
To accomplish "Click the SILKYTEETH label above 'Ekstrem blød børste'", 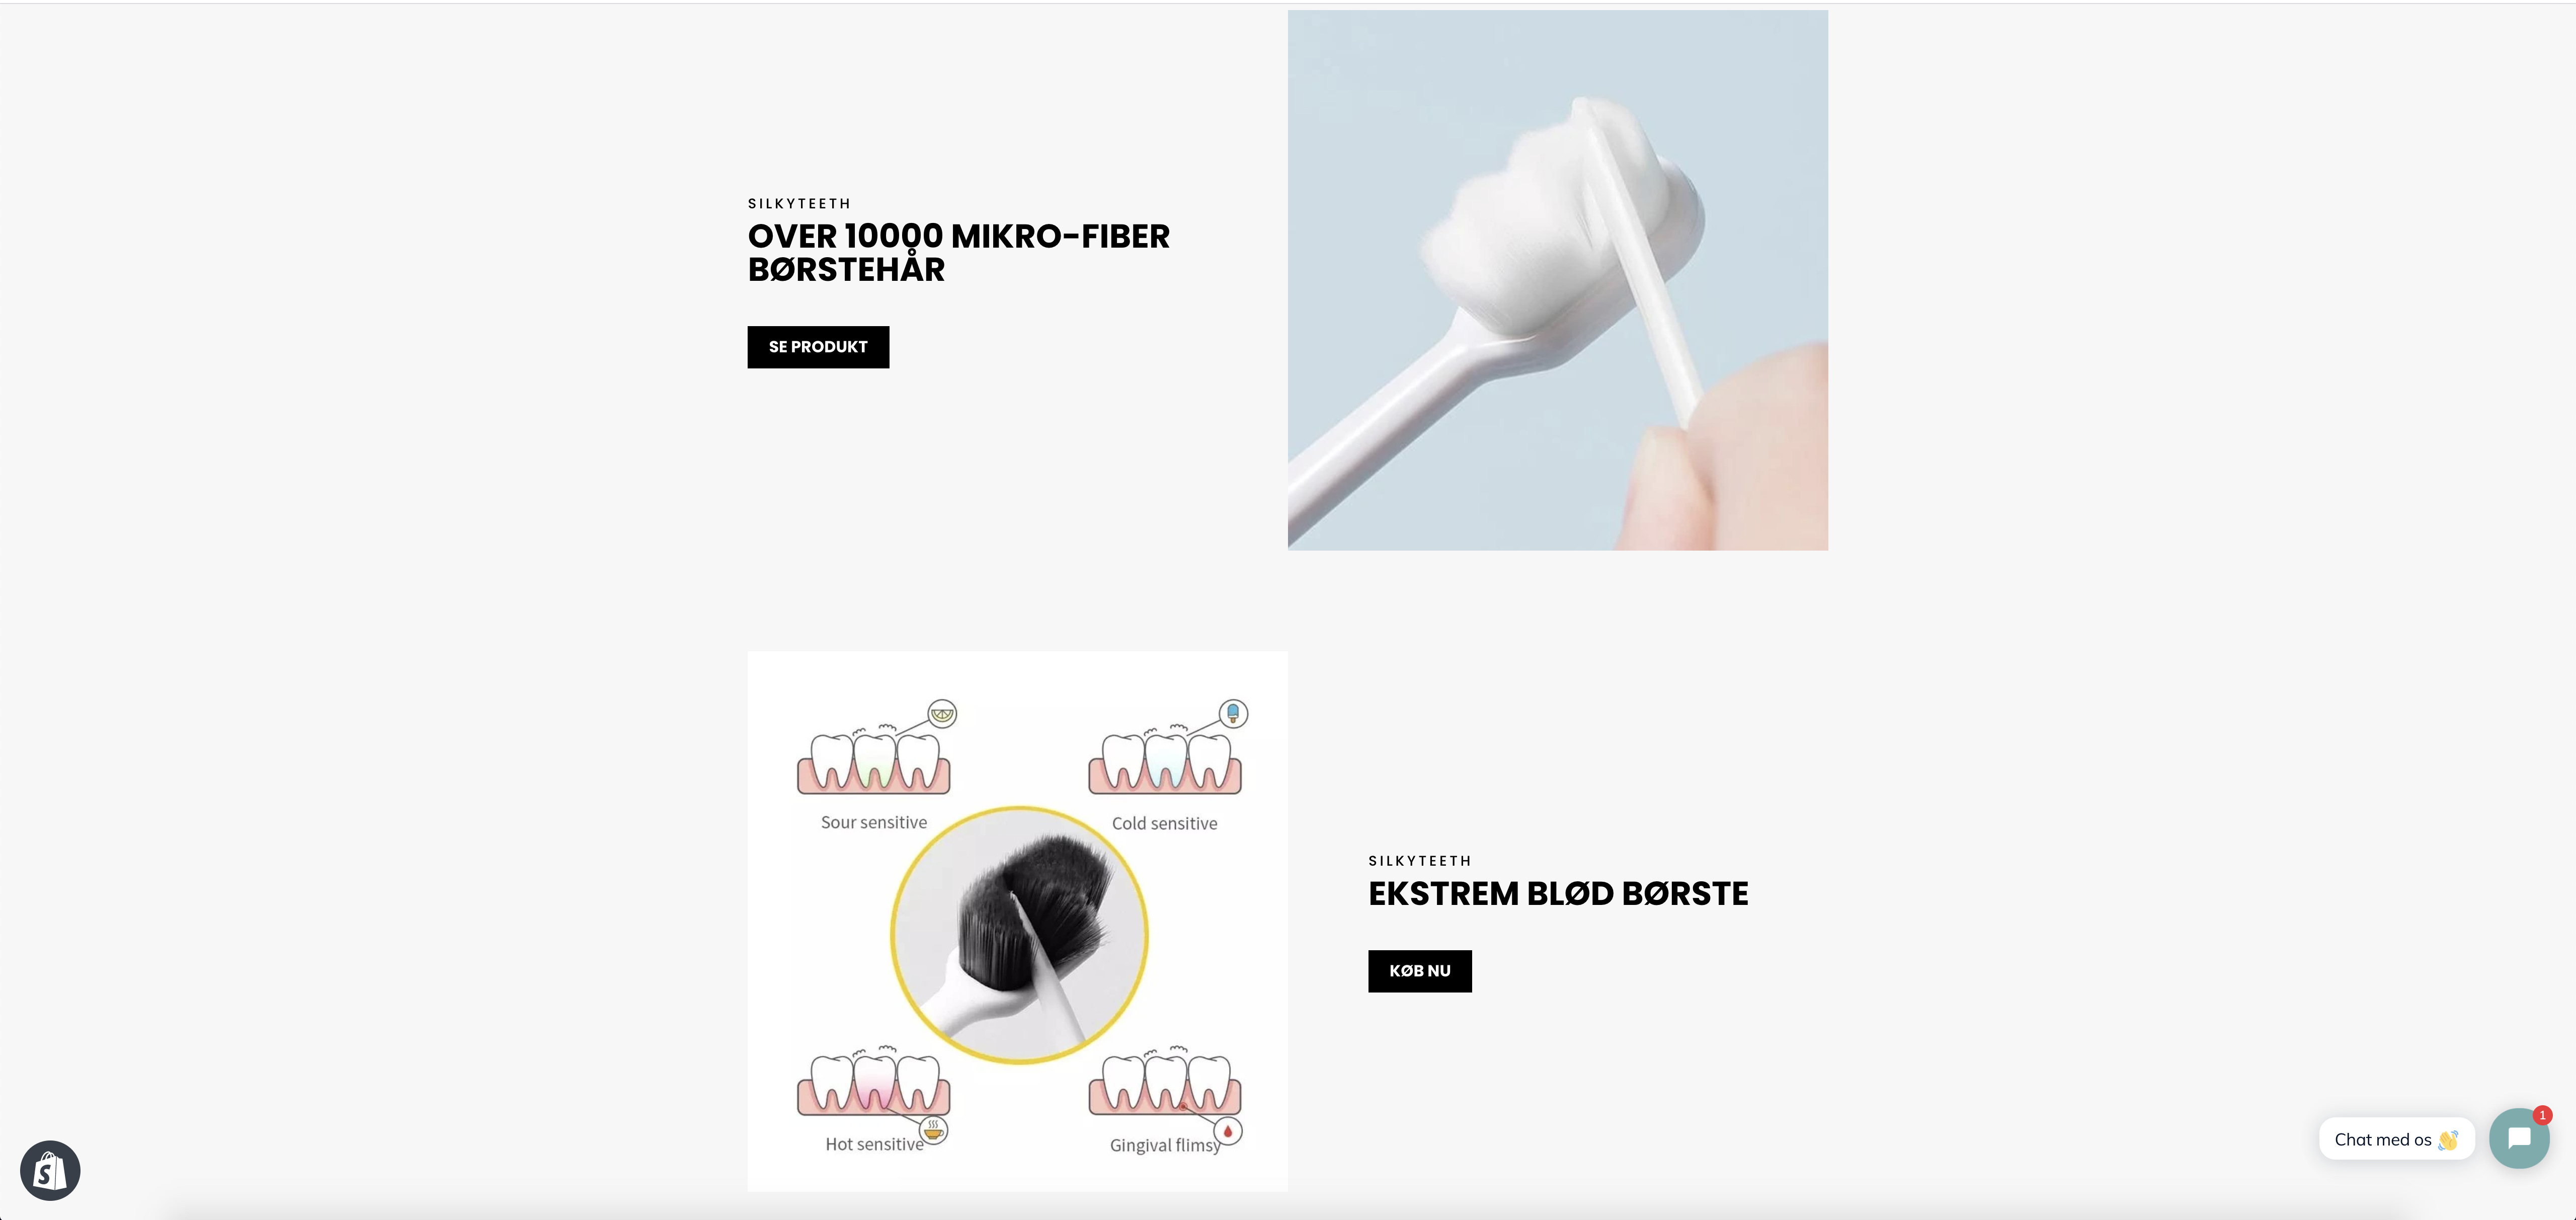I will pyautogui.click(x=1420, y=860).
